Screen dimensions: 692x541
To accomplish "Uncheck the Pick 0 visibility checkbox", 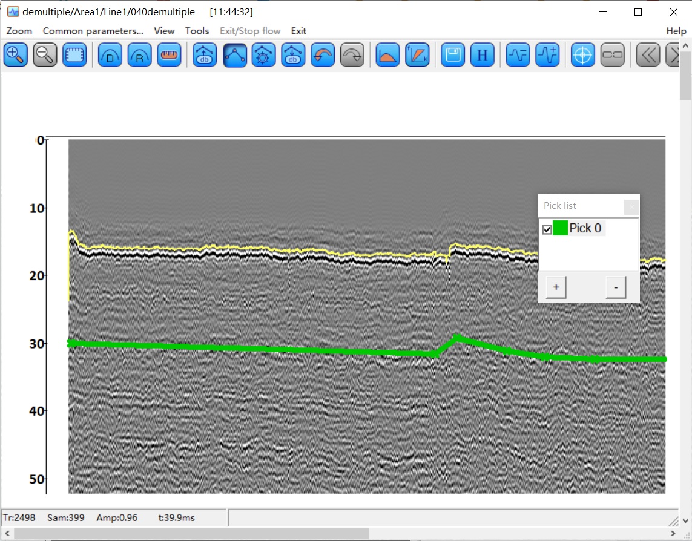I will coord(547,229).
